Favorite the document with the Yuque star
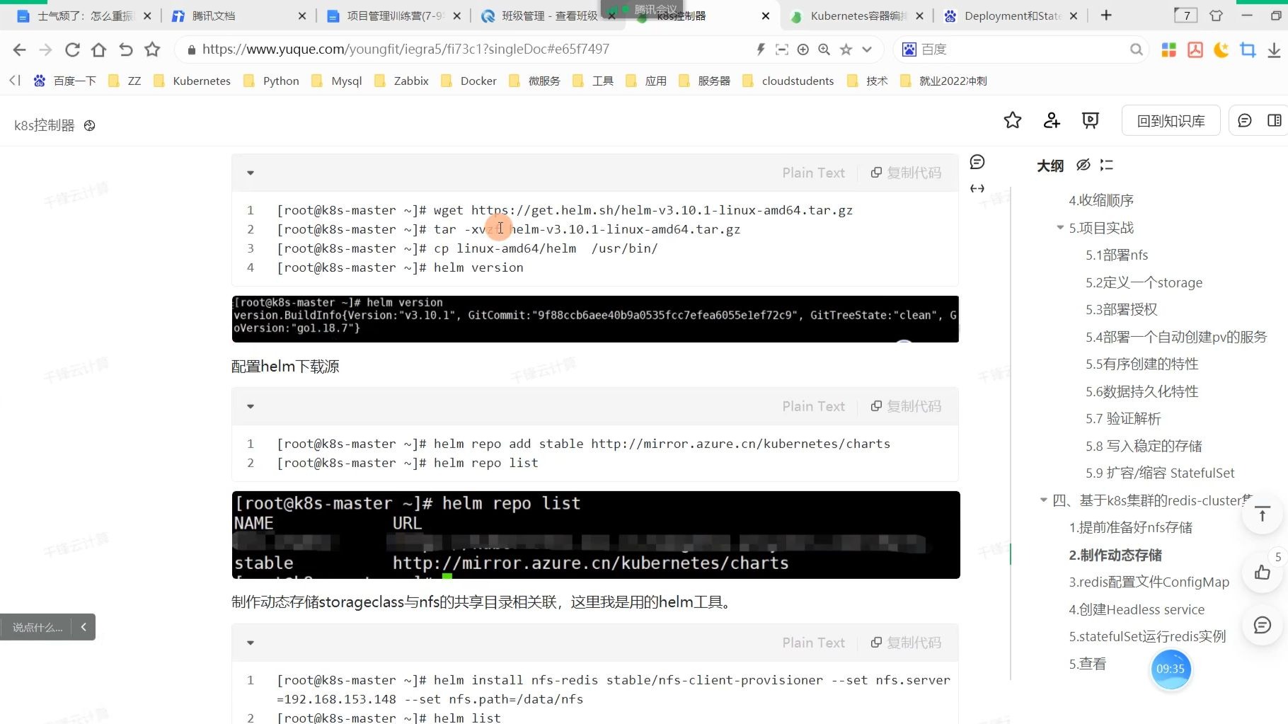Screen dimensions: 1288x724 tap(1013, 120)
